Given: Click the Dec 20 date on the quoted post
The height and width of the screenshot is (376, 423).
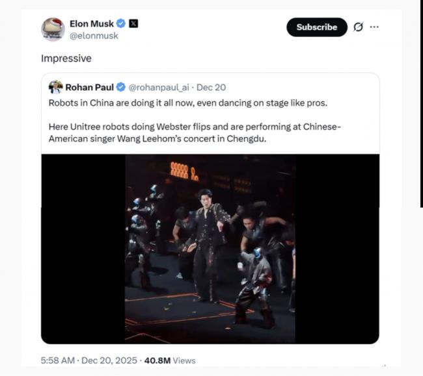Looking at the screenshot, I should [x=211, y=87].
